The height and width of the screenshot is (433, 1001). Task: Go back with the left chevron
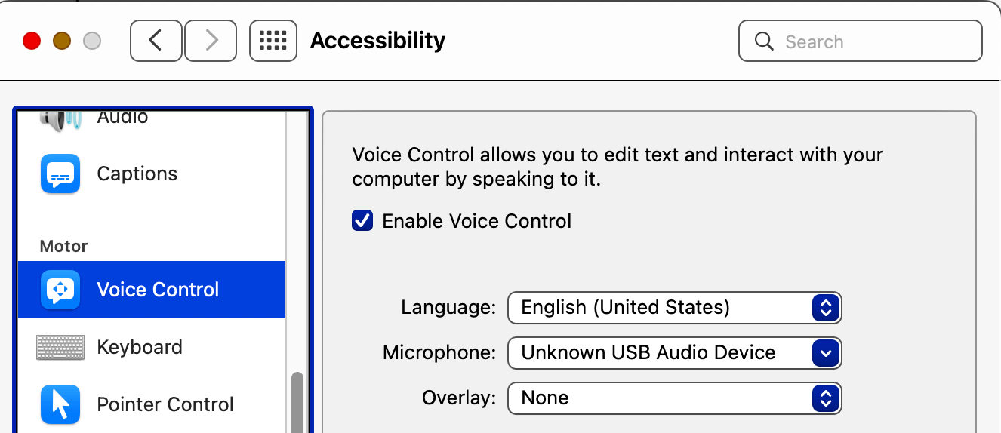point(156,41)
